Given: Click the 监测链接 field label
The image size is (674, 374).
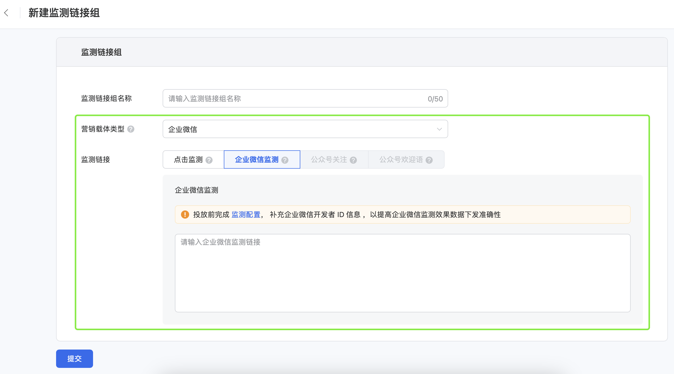Looking at the screenshot, I should pos(96,159).
